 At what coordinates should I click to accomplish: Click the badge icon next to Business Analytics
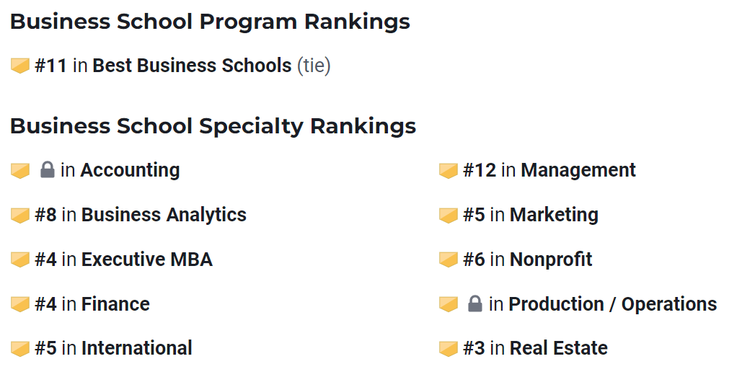[x=20, y=216]
